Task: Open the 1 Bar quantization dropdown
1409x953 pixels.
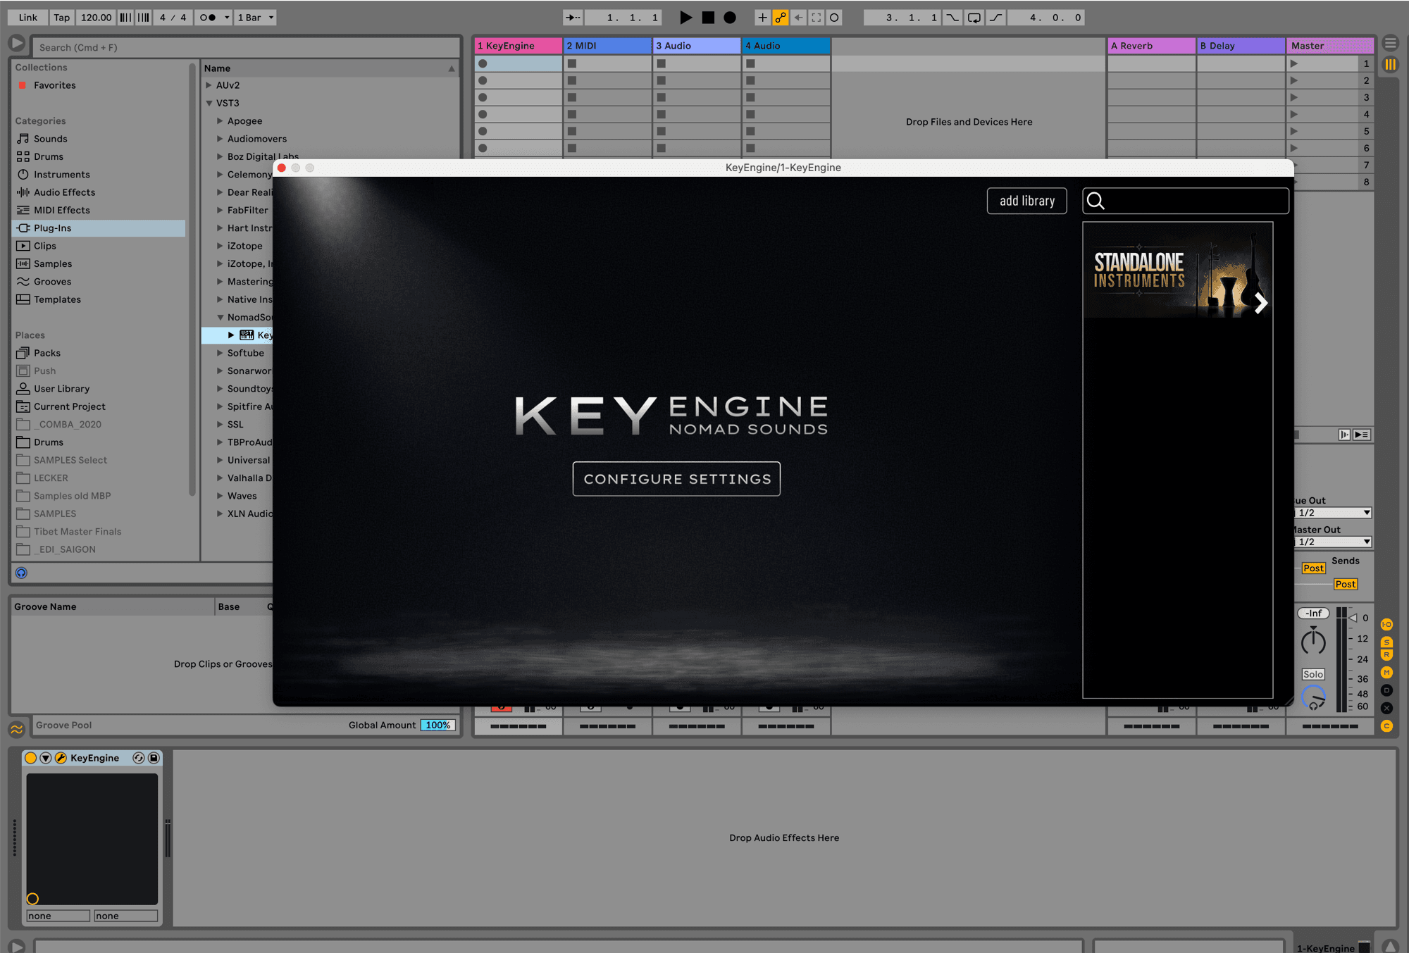Action: [x=255, y=18]
